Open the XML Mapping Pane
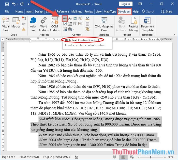This screenshot has width=178, height=160. pos(104,24)
